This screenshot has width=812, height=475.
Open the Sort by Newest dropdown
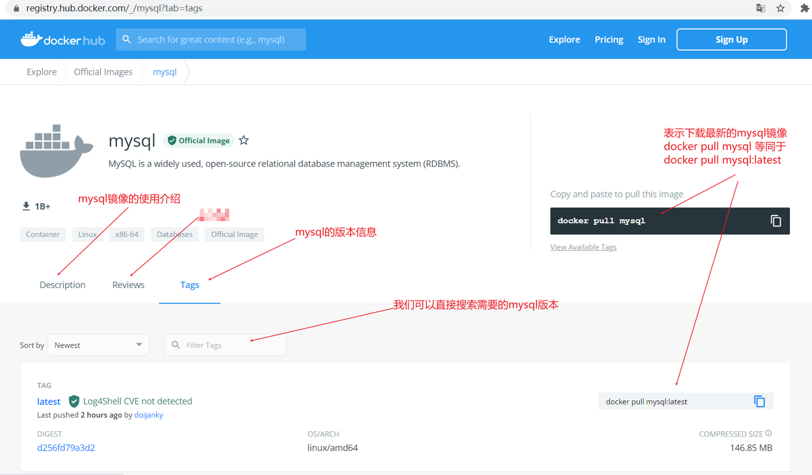pos(99,345)
